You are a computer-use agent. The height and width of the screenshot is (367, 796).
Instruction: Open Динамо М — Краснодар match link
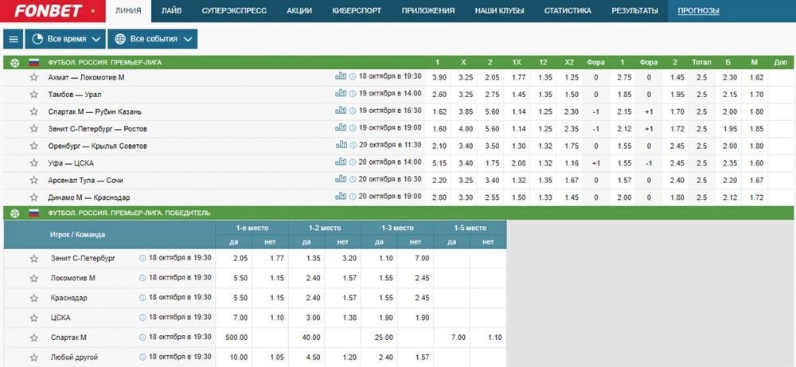tap(89, 197)
